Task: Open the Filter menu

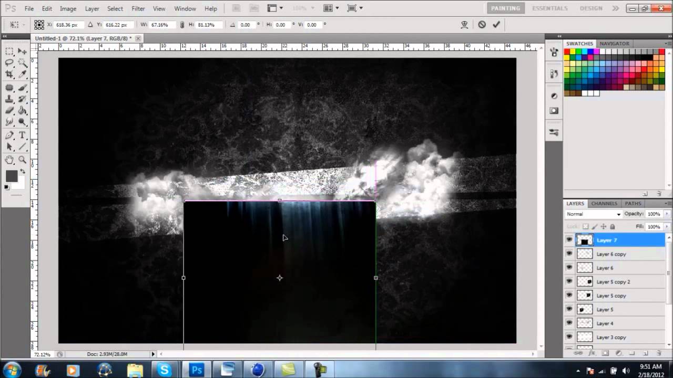Action: pos(138,8)
